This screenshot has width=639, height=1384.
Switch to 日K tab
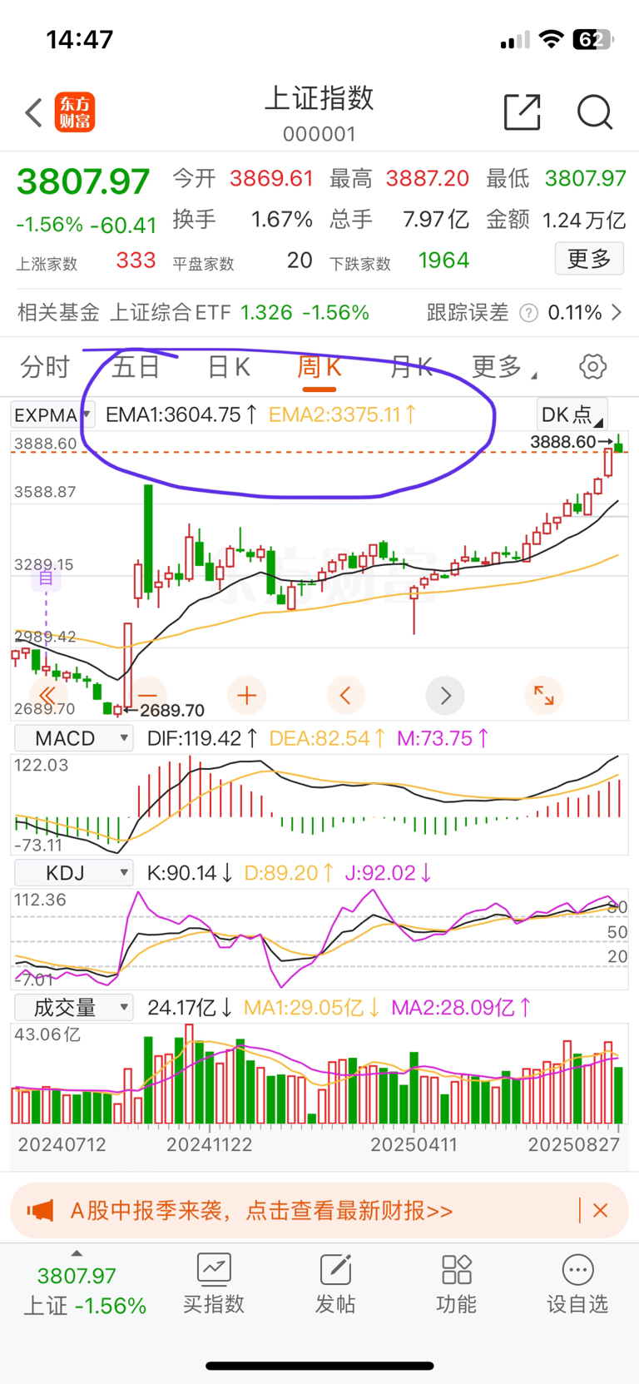229,366
